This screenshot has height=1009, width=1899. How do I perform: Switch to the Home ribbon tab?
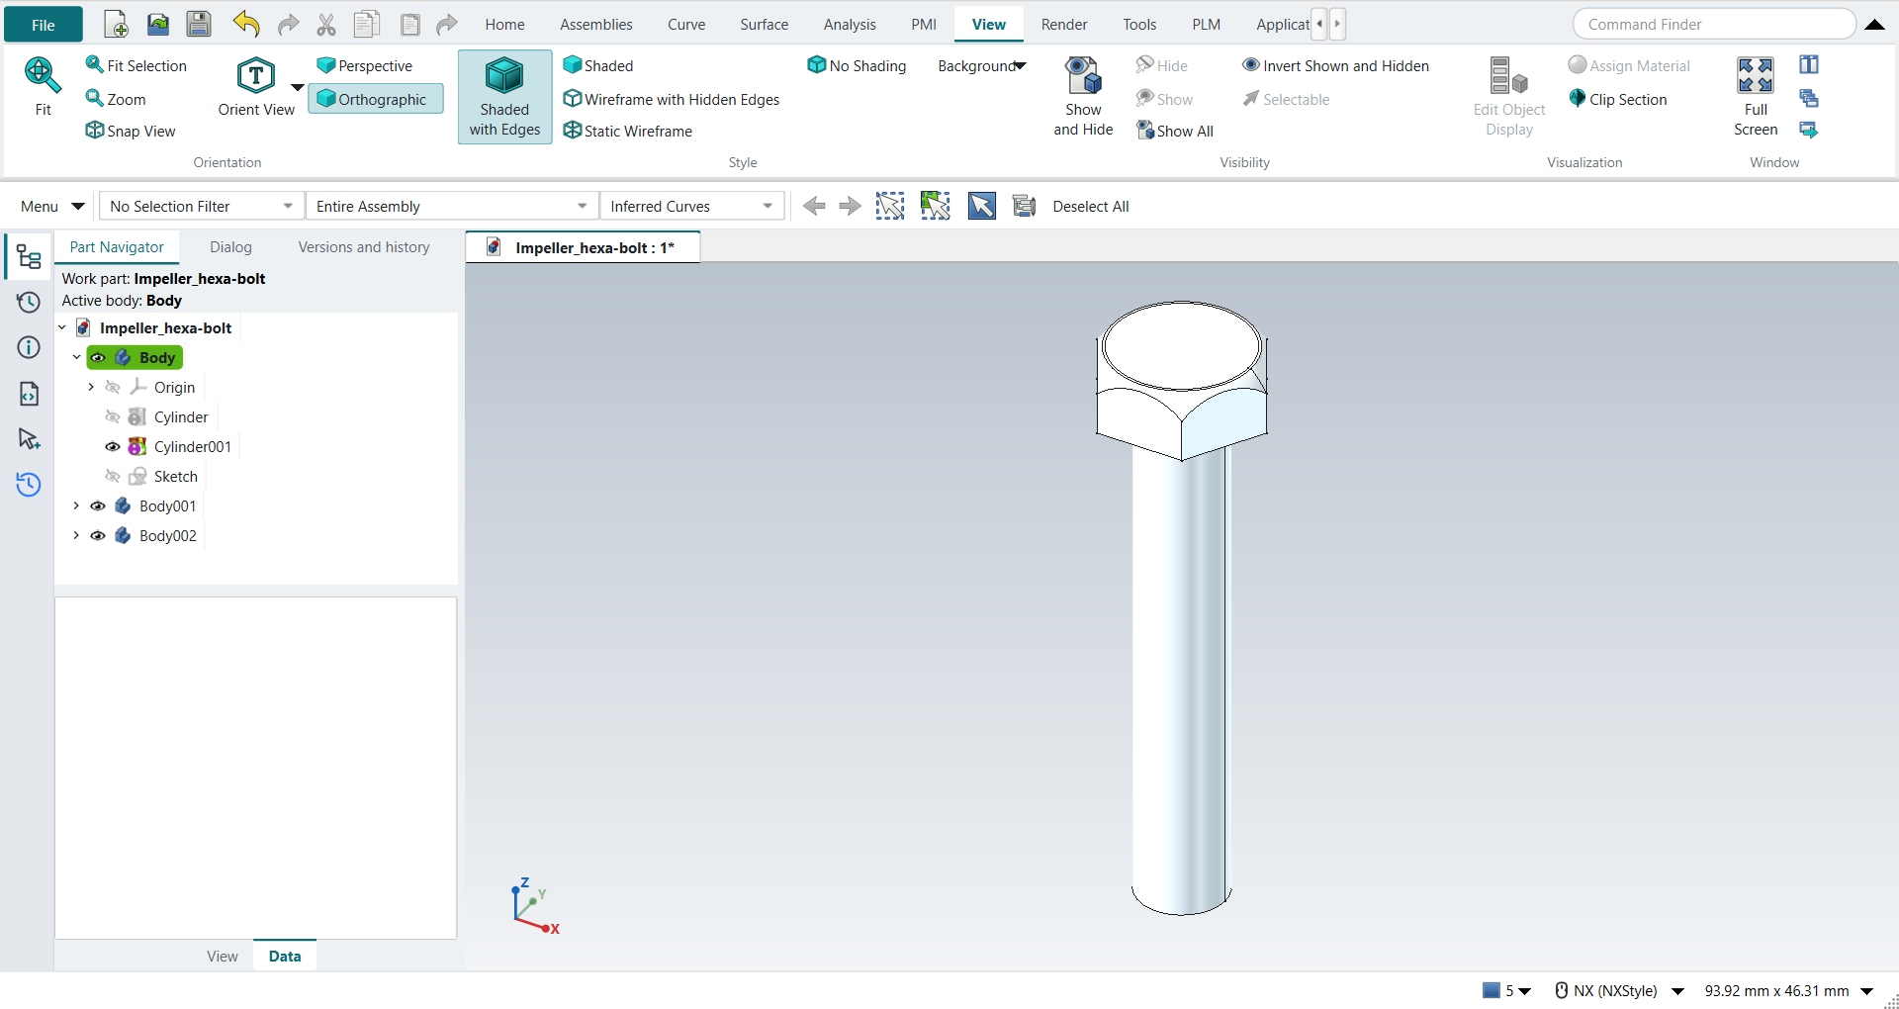pos(504,24)
